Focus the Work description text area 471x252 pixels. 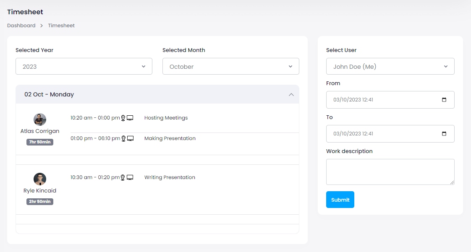390,171
